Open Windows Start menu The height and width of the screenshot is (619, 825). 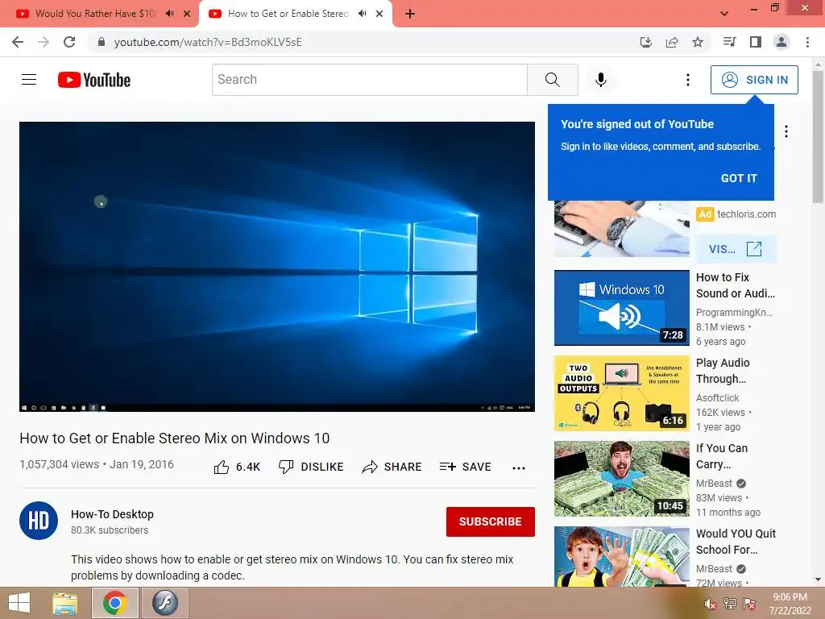(19, 603)
